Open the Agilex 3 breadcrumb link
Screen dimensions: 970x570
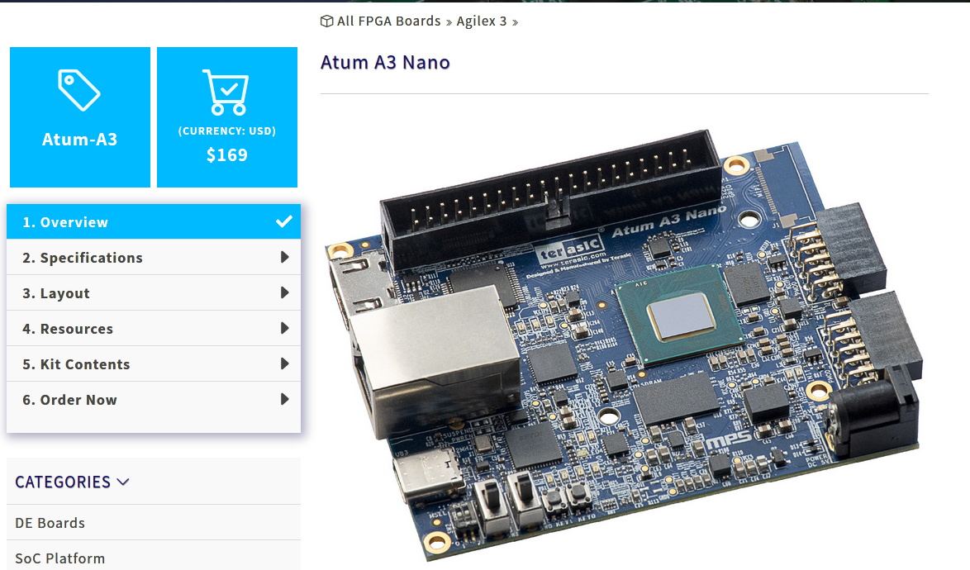pos(482,21)
